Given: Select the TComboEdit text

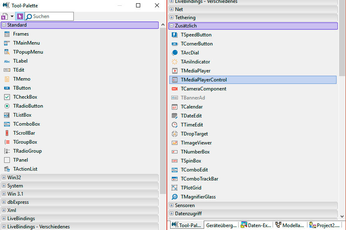Looking at the screenshot, I should [x=194, y=170].
